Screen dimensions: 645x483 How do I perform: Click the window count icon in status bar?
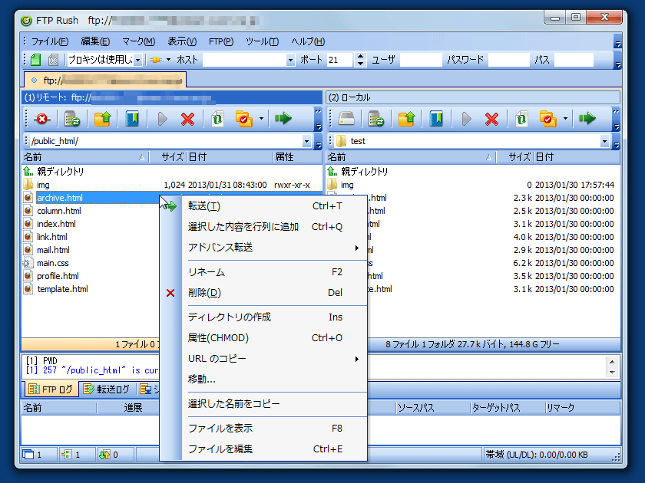click(x=28, y=455)
